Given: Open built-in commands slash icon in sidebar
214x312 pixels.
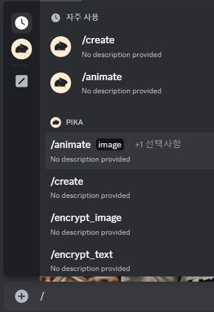Looking at the screenshot, I should click(x=22, y=81).
